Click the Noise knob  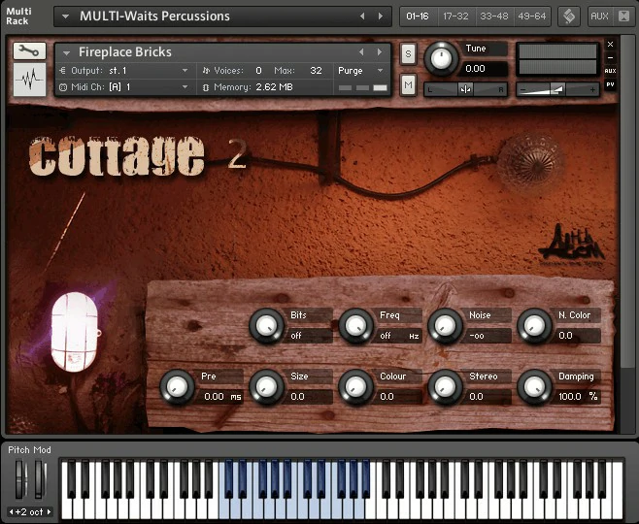point(445,326)
